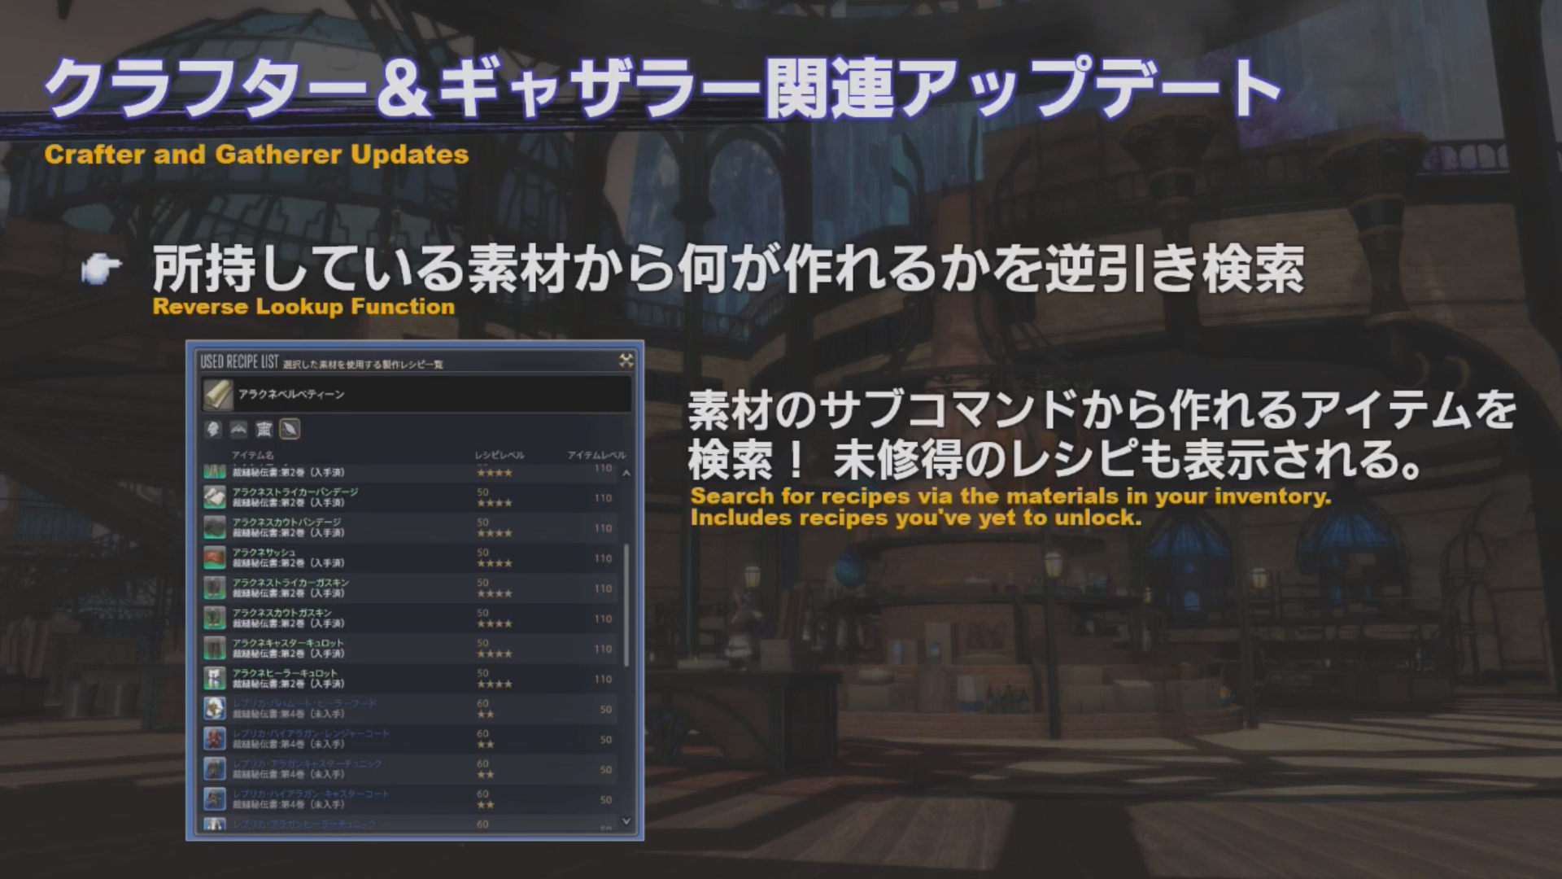
Task: Click アラクネキャスターキュロット recipe icon
Action: pyautogui.click(x=215, y=648)
